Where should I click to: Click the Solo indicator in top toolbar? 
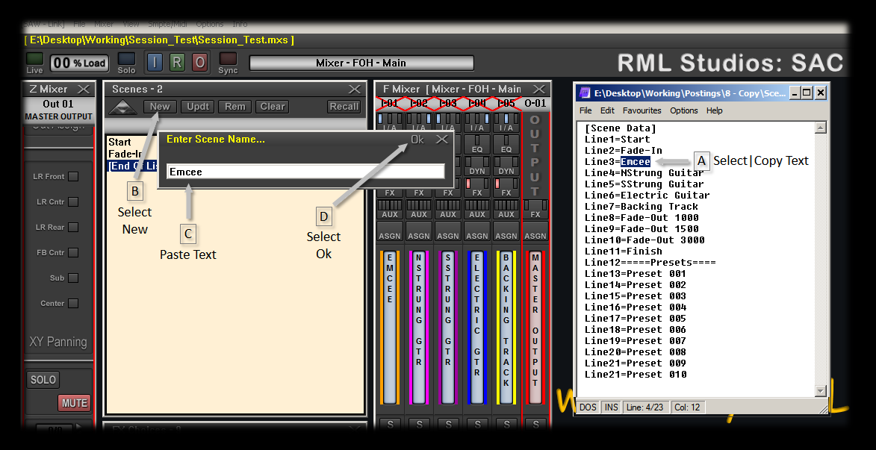click(127, 59)
